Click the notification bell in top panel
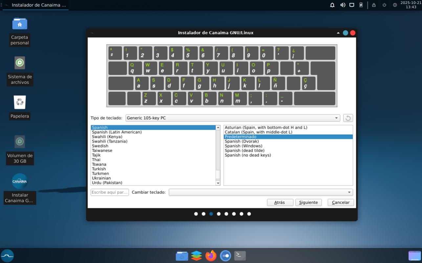 coord(332,5)
